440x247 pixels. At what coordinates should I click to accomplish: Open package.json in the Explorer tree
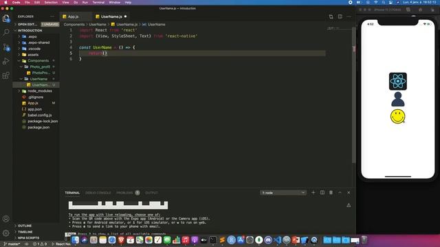[36, 127]
